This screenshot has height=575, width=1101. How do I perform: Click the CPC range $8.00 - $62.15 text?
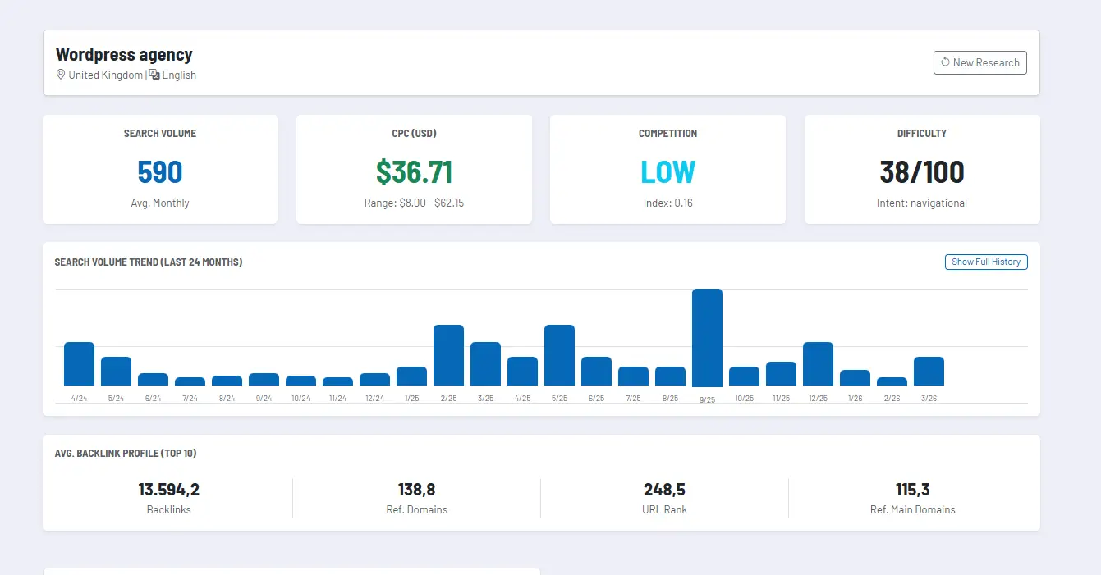click(x=414, y=203)
